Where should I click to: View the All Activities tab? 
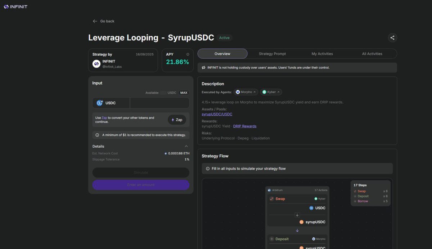[x=372, y=54]
